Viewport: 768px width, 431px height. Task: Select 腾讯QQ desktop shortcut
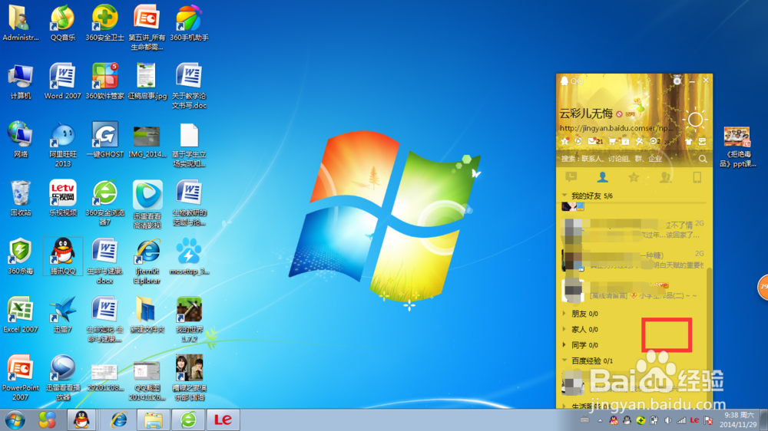(63, 256)
